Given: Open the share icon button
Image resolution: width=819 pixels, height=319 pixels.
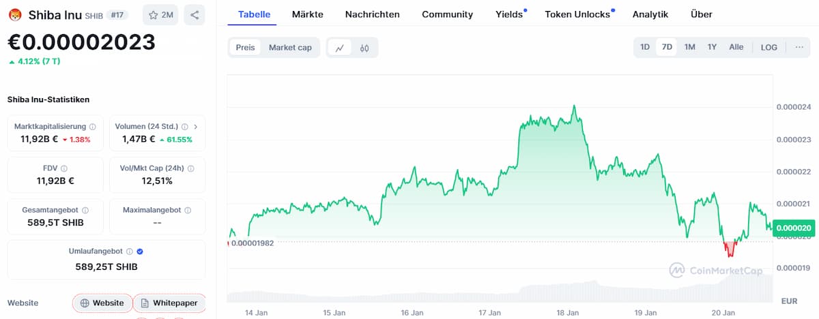Looking at the screenshot, I should point(195,14).
